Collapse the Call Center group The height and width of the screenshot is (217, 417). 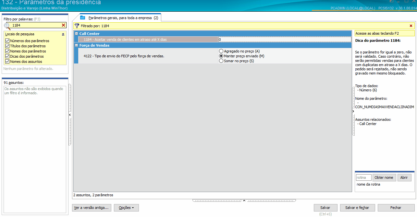tap(76, 34)
